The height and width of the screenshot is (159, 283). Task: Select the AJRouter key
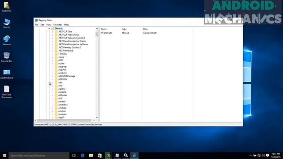pyautogui.click(x=63, y=95)
